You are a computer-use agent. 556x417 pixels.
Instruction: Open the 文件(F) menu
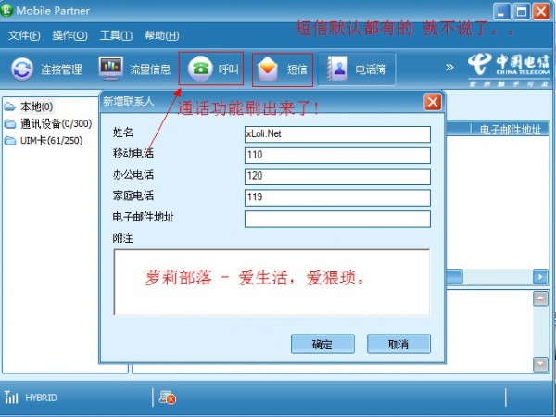[24, 35]
